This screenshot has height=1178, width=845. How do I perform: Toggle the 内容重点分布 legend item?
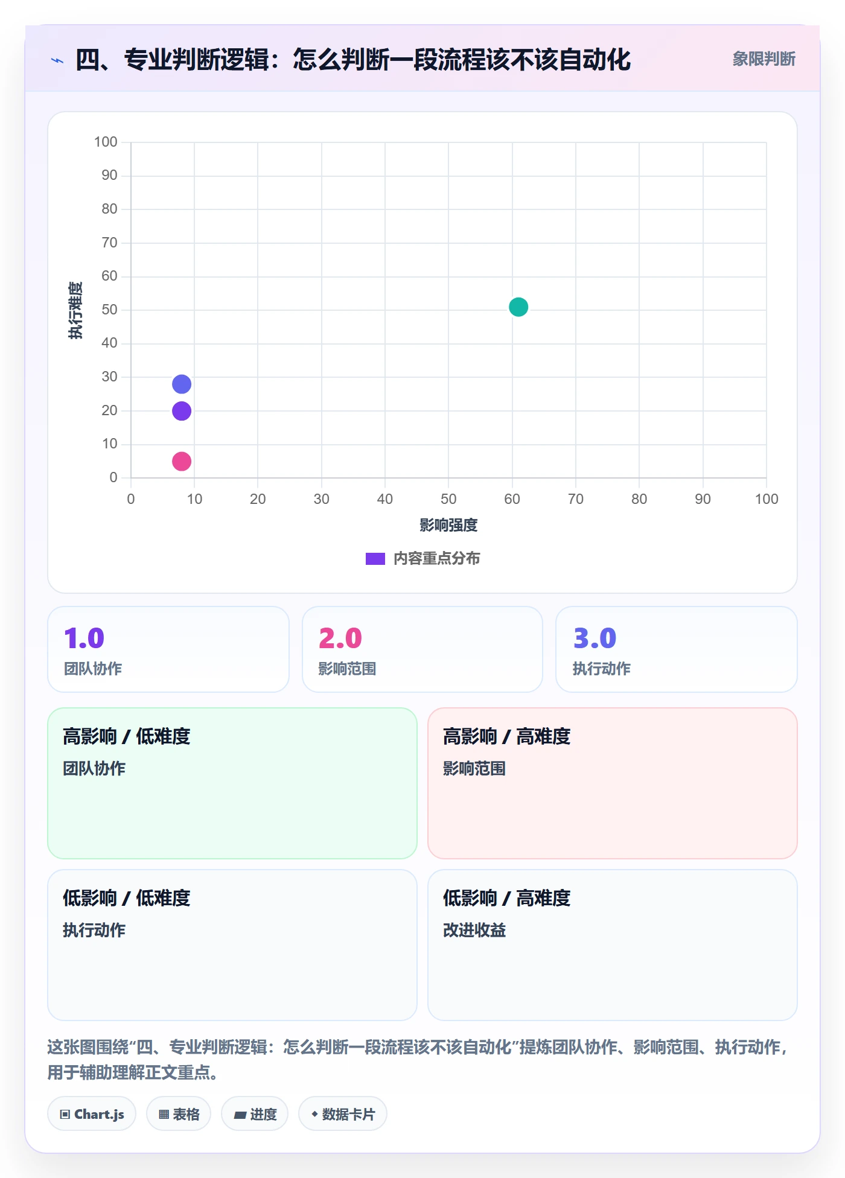point(422,558)
